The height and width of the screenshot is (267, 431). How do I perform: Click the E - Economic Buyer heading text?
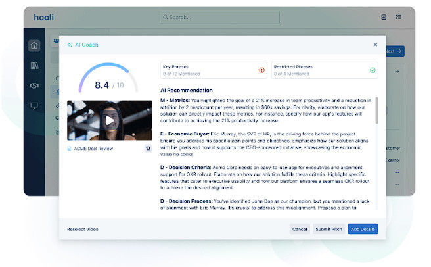pyautogui.click(x=185, y=134)
